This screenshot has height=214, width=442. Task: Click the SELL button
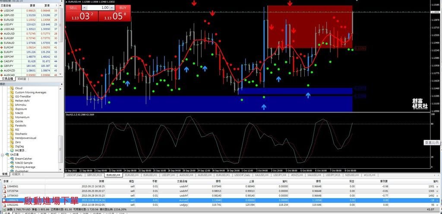(73, 8)
